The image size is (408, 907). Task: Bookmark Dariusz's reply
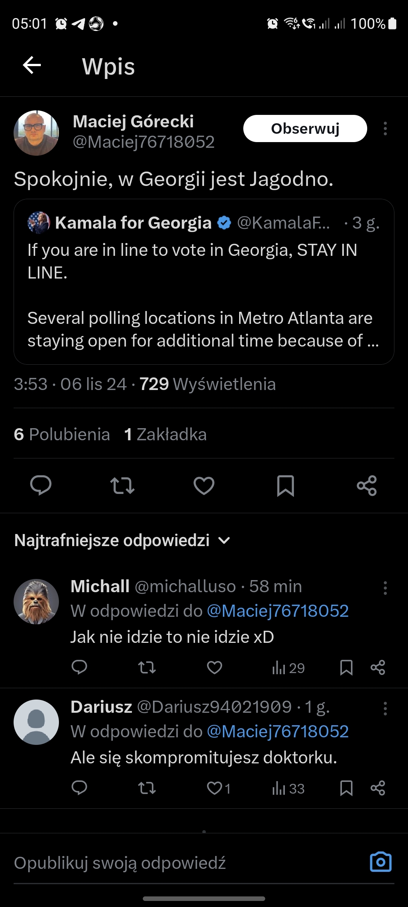[x=346, y=788]
